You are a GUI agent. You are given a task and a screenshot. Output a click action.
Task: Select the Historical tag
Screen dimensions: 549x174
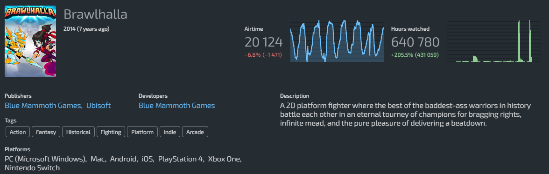pyautogui.click(x=78, y=132)
